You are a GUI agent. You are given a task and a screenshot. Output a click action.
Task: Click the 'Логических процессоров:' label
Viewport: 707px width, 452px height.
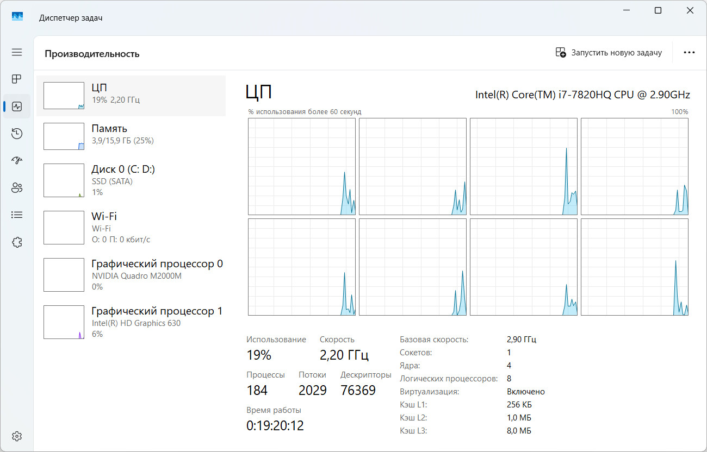[x=449, y=379]
